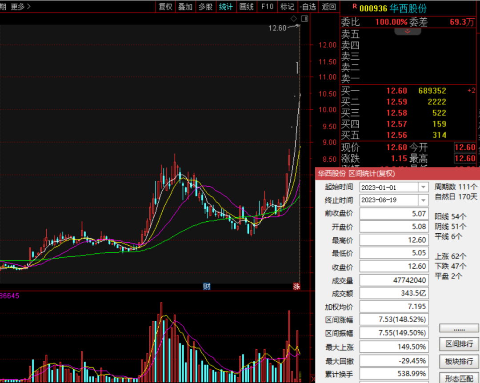480x383 pixels.
Task: Open the 起始时间 date dropdown arrow
Action: [423, 187]
